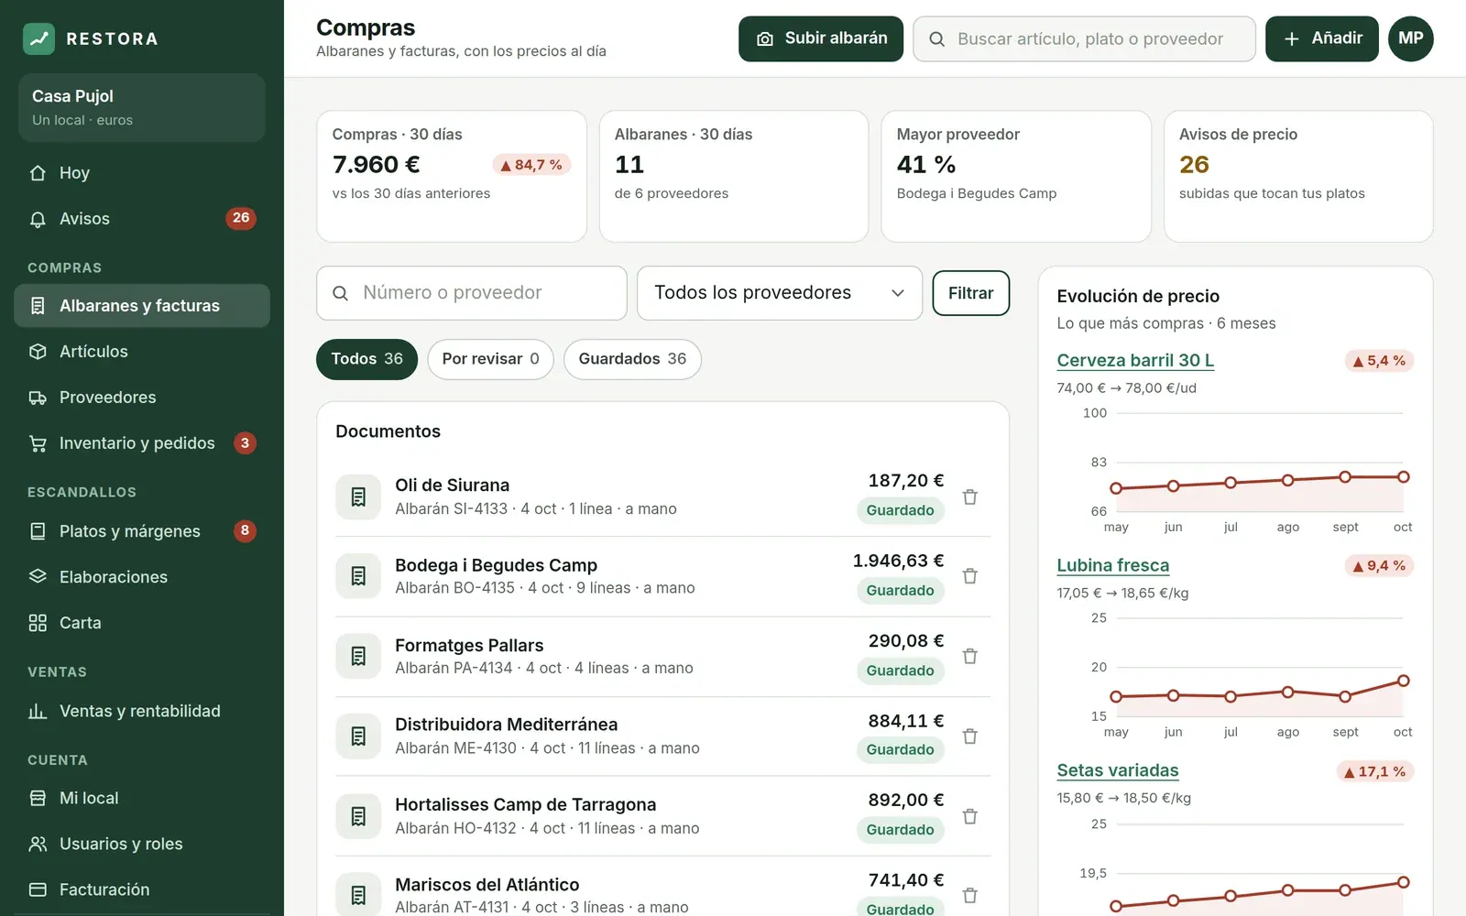Open Mi local settings
This screenshot has height=916, width=1466.
[142, 798]
